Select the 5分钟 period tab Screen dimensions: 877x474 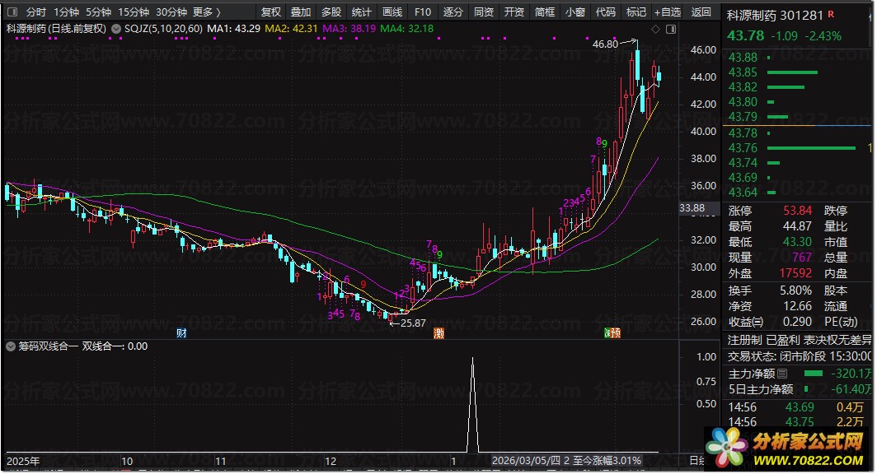98,12
